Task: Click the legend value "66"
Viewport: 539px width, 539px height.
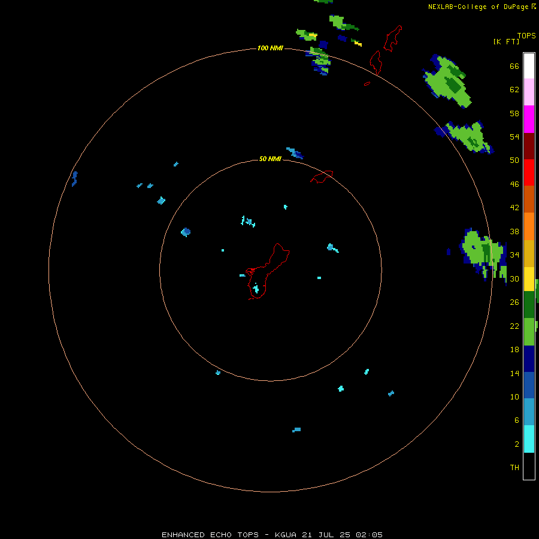Action: 514,66
